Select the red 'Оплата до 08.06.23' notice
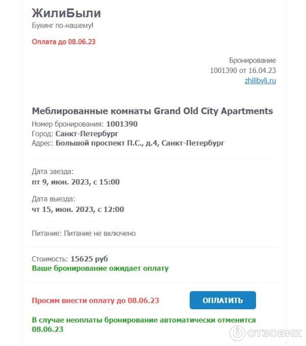This screenshot has height=346, width=306. 64,42
